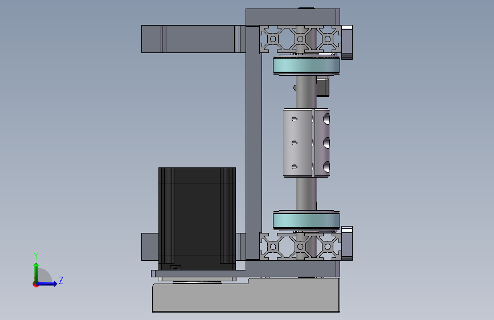Select the gray block left of the motor
The height and width of the screenshot is (320, 494).
(x=150, y=247)
